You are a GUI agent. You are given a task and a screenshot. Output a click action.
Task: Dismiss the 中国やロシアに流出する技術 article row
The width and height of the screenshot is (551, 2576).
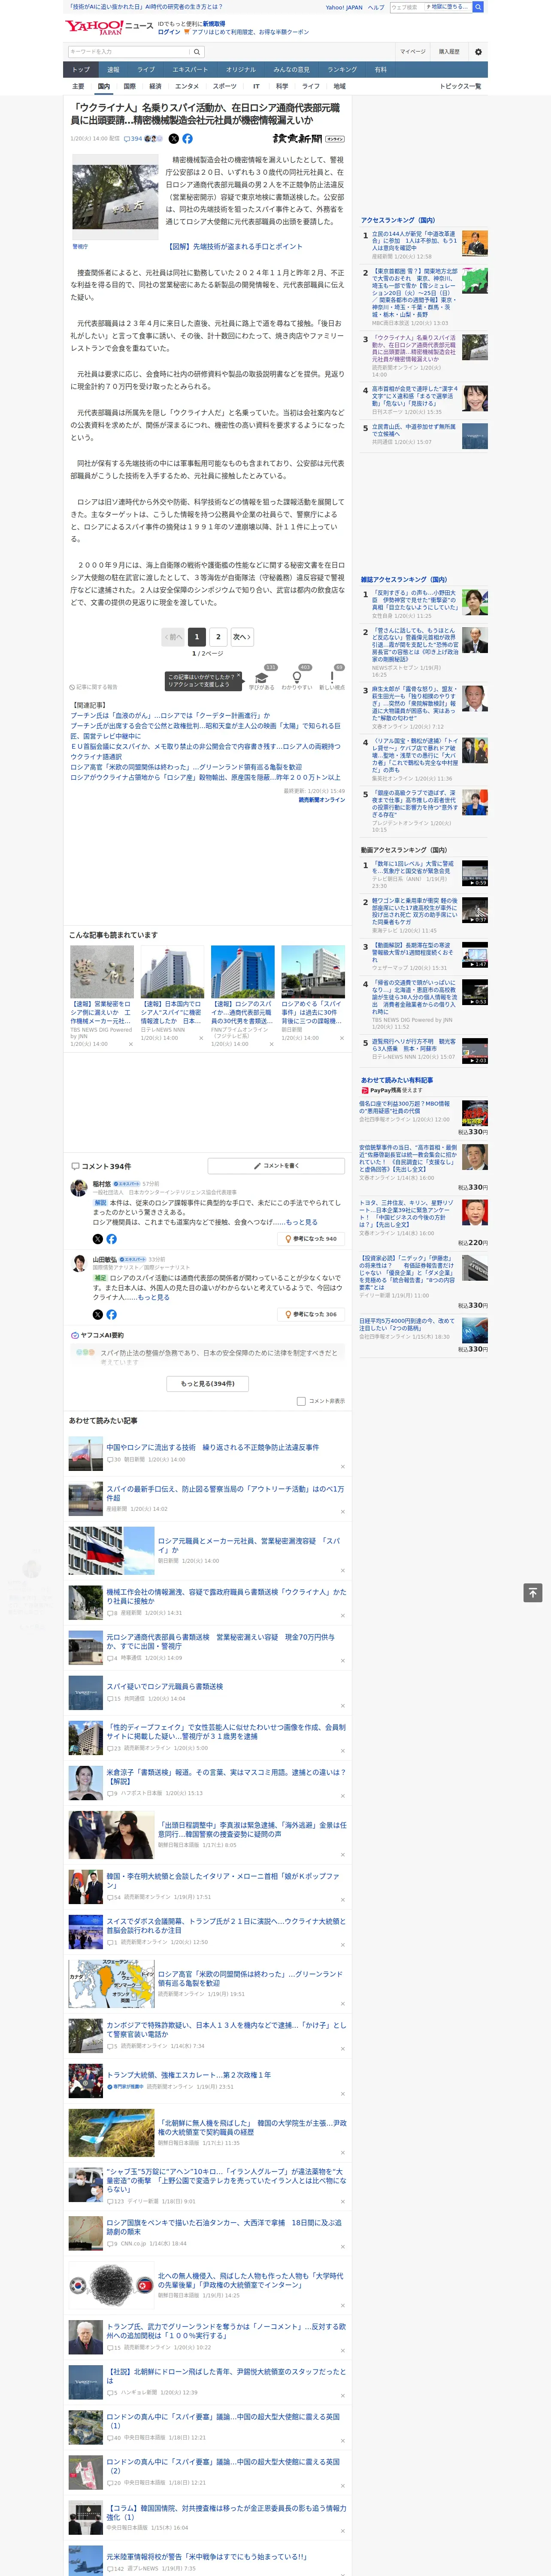pyautogui.click(x=343, y=1467)
